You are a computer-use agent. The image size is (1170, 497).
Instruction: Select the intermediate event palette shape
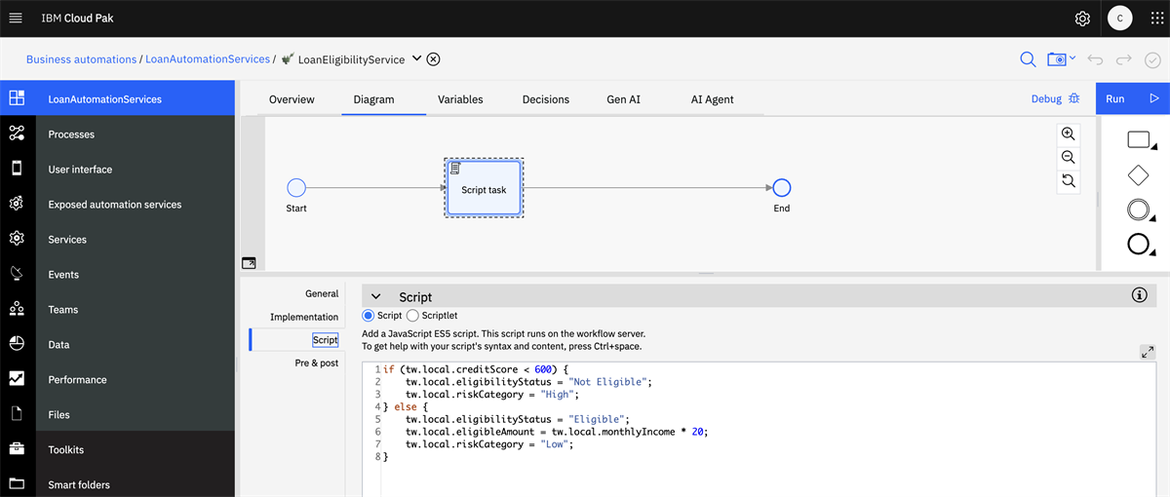tap(1138, 210)
